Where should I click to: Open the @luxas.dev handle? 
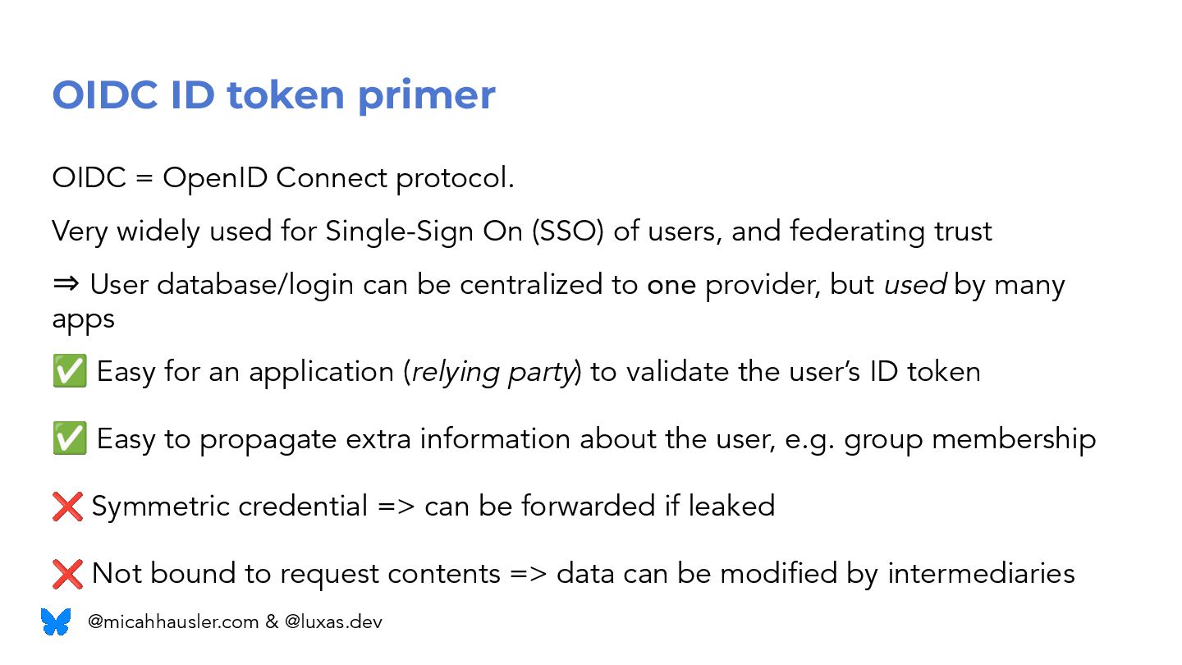pos(333,622)
